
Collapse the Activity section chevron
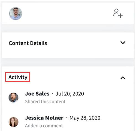pyautogui.click(x=123, y=78)
